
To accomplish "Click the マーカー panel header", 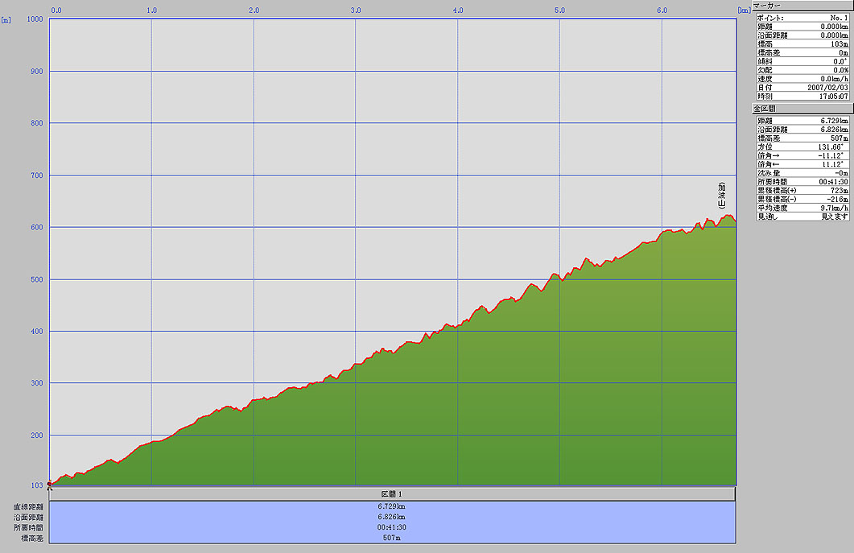I will pyautogui.click(x=802, y=6).
